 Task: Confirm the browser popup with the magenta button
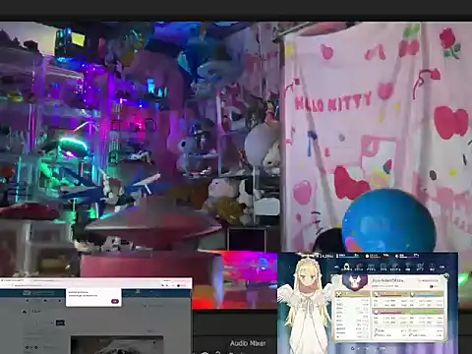(x=115, y=301)
